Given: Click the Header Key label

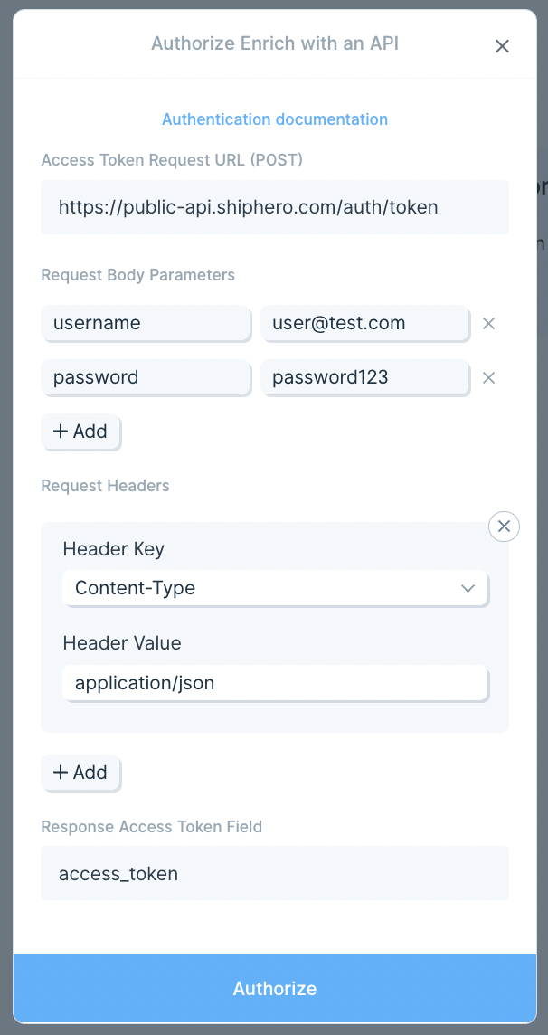Looking at the screenshot, I should tap(113, 549).
